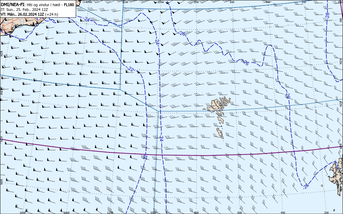The width and height of the screenshot is (343, 214).
Task: Click the '8W' longitude label on the top edge
Action: [197, 2]
